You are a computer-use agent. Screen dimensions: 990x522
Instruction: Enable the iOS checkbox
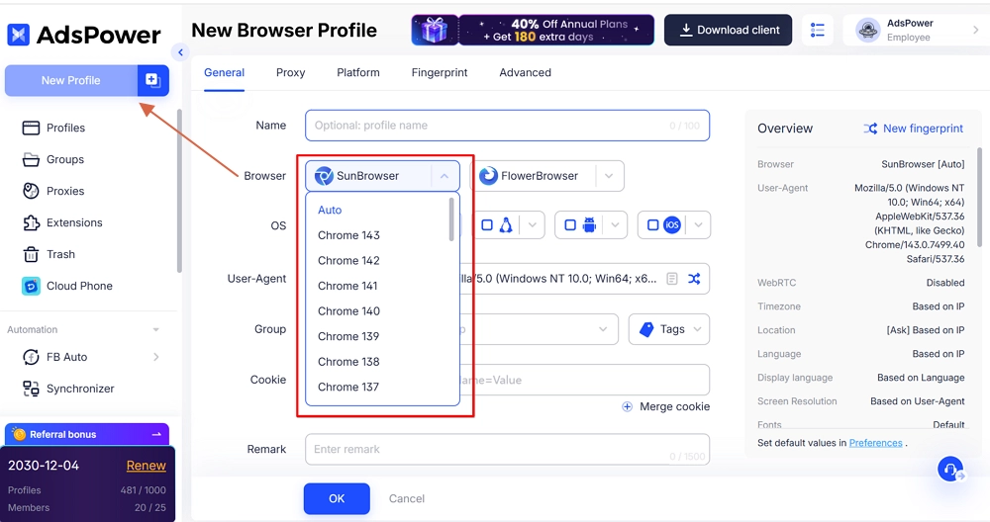(652, 225)
